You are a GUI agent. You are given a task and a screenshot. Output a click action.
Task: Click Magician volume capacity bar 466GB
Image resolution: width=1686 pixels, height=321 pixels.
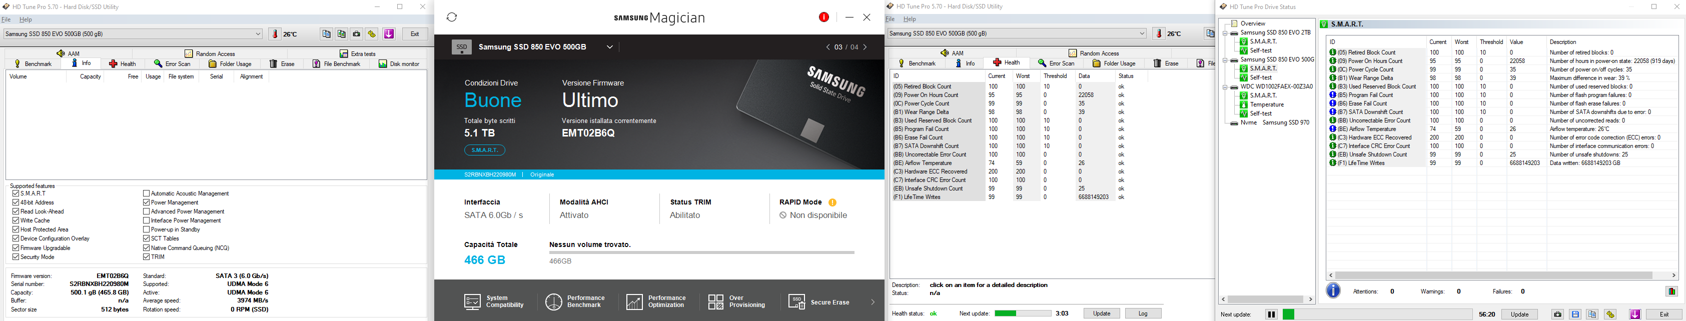coord(701,252)
